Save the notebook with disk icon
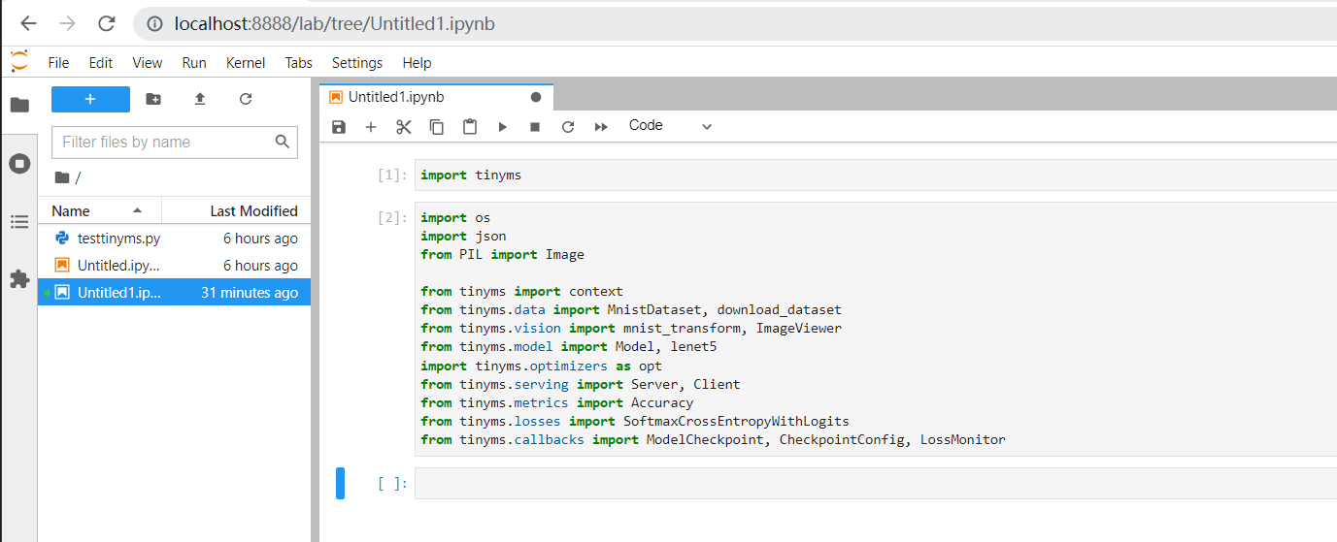The width and height of the screenshot is (1337, 542). 339,127
